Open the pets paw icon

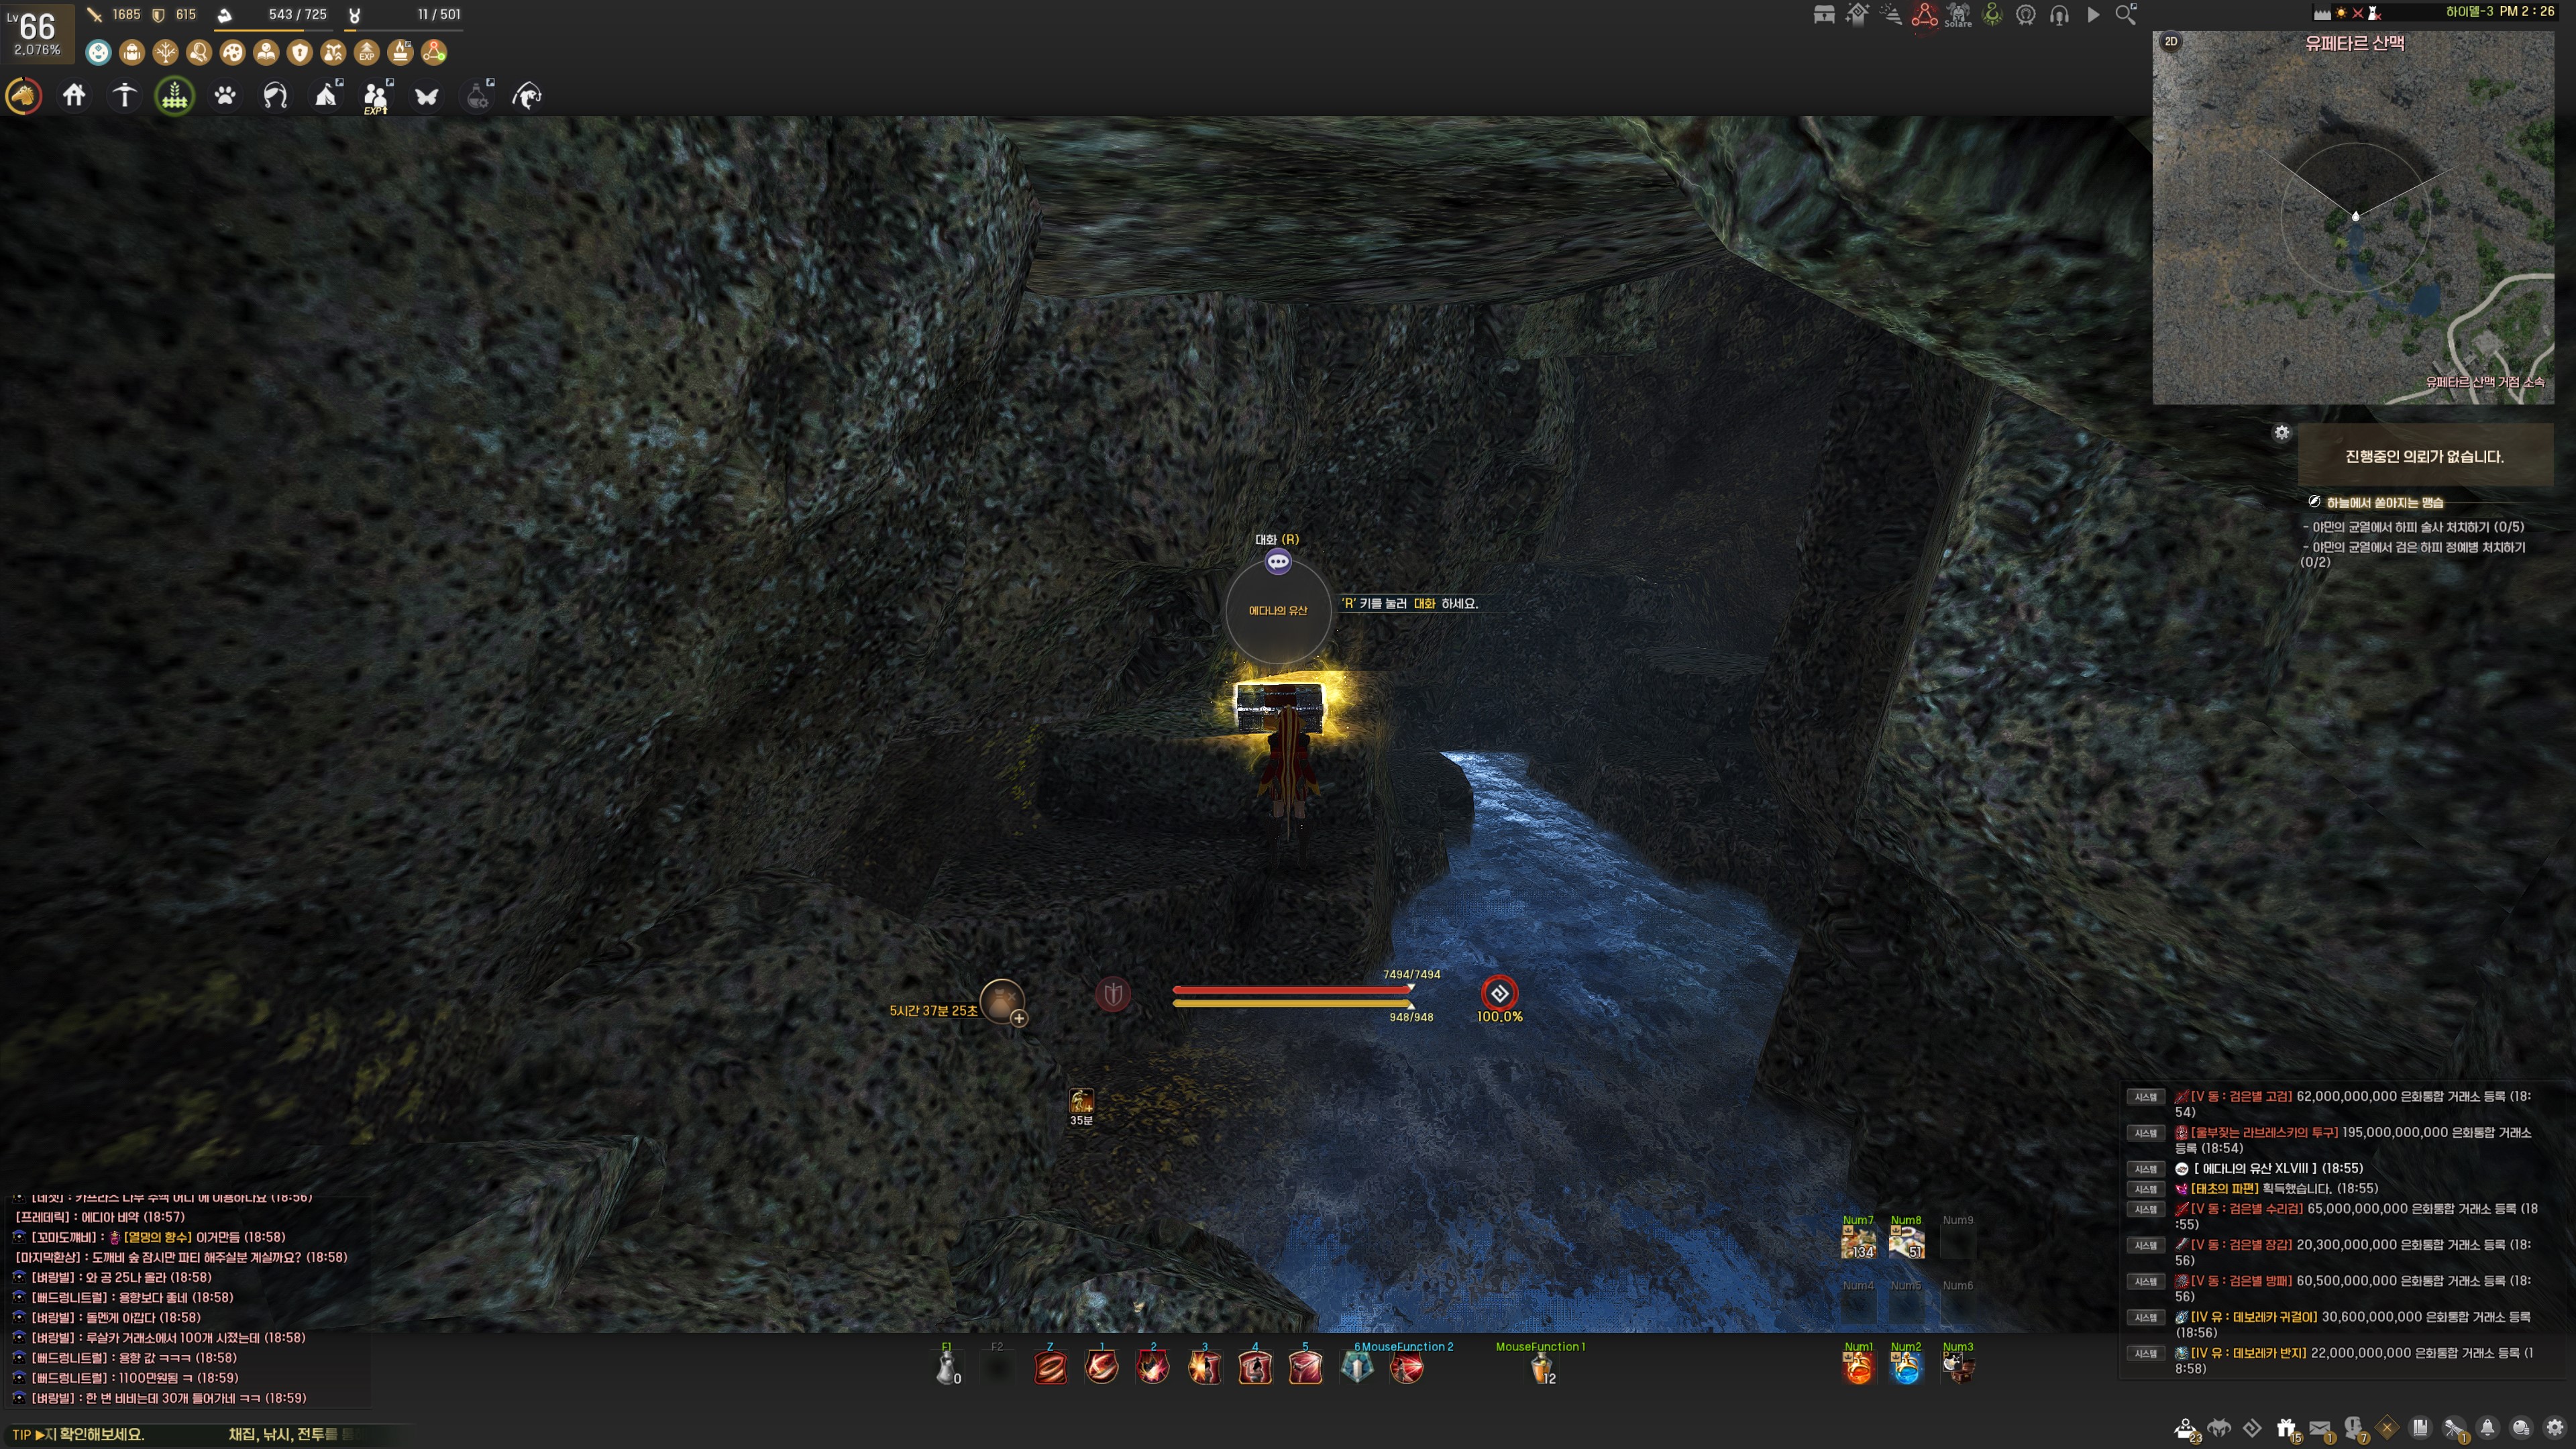(225, 96)
